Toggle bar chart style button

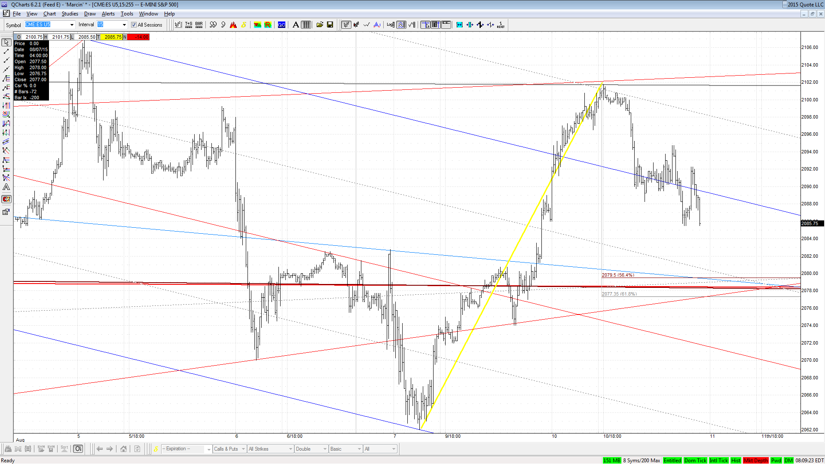click(346, 25)
